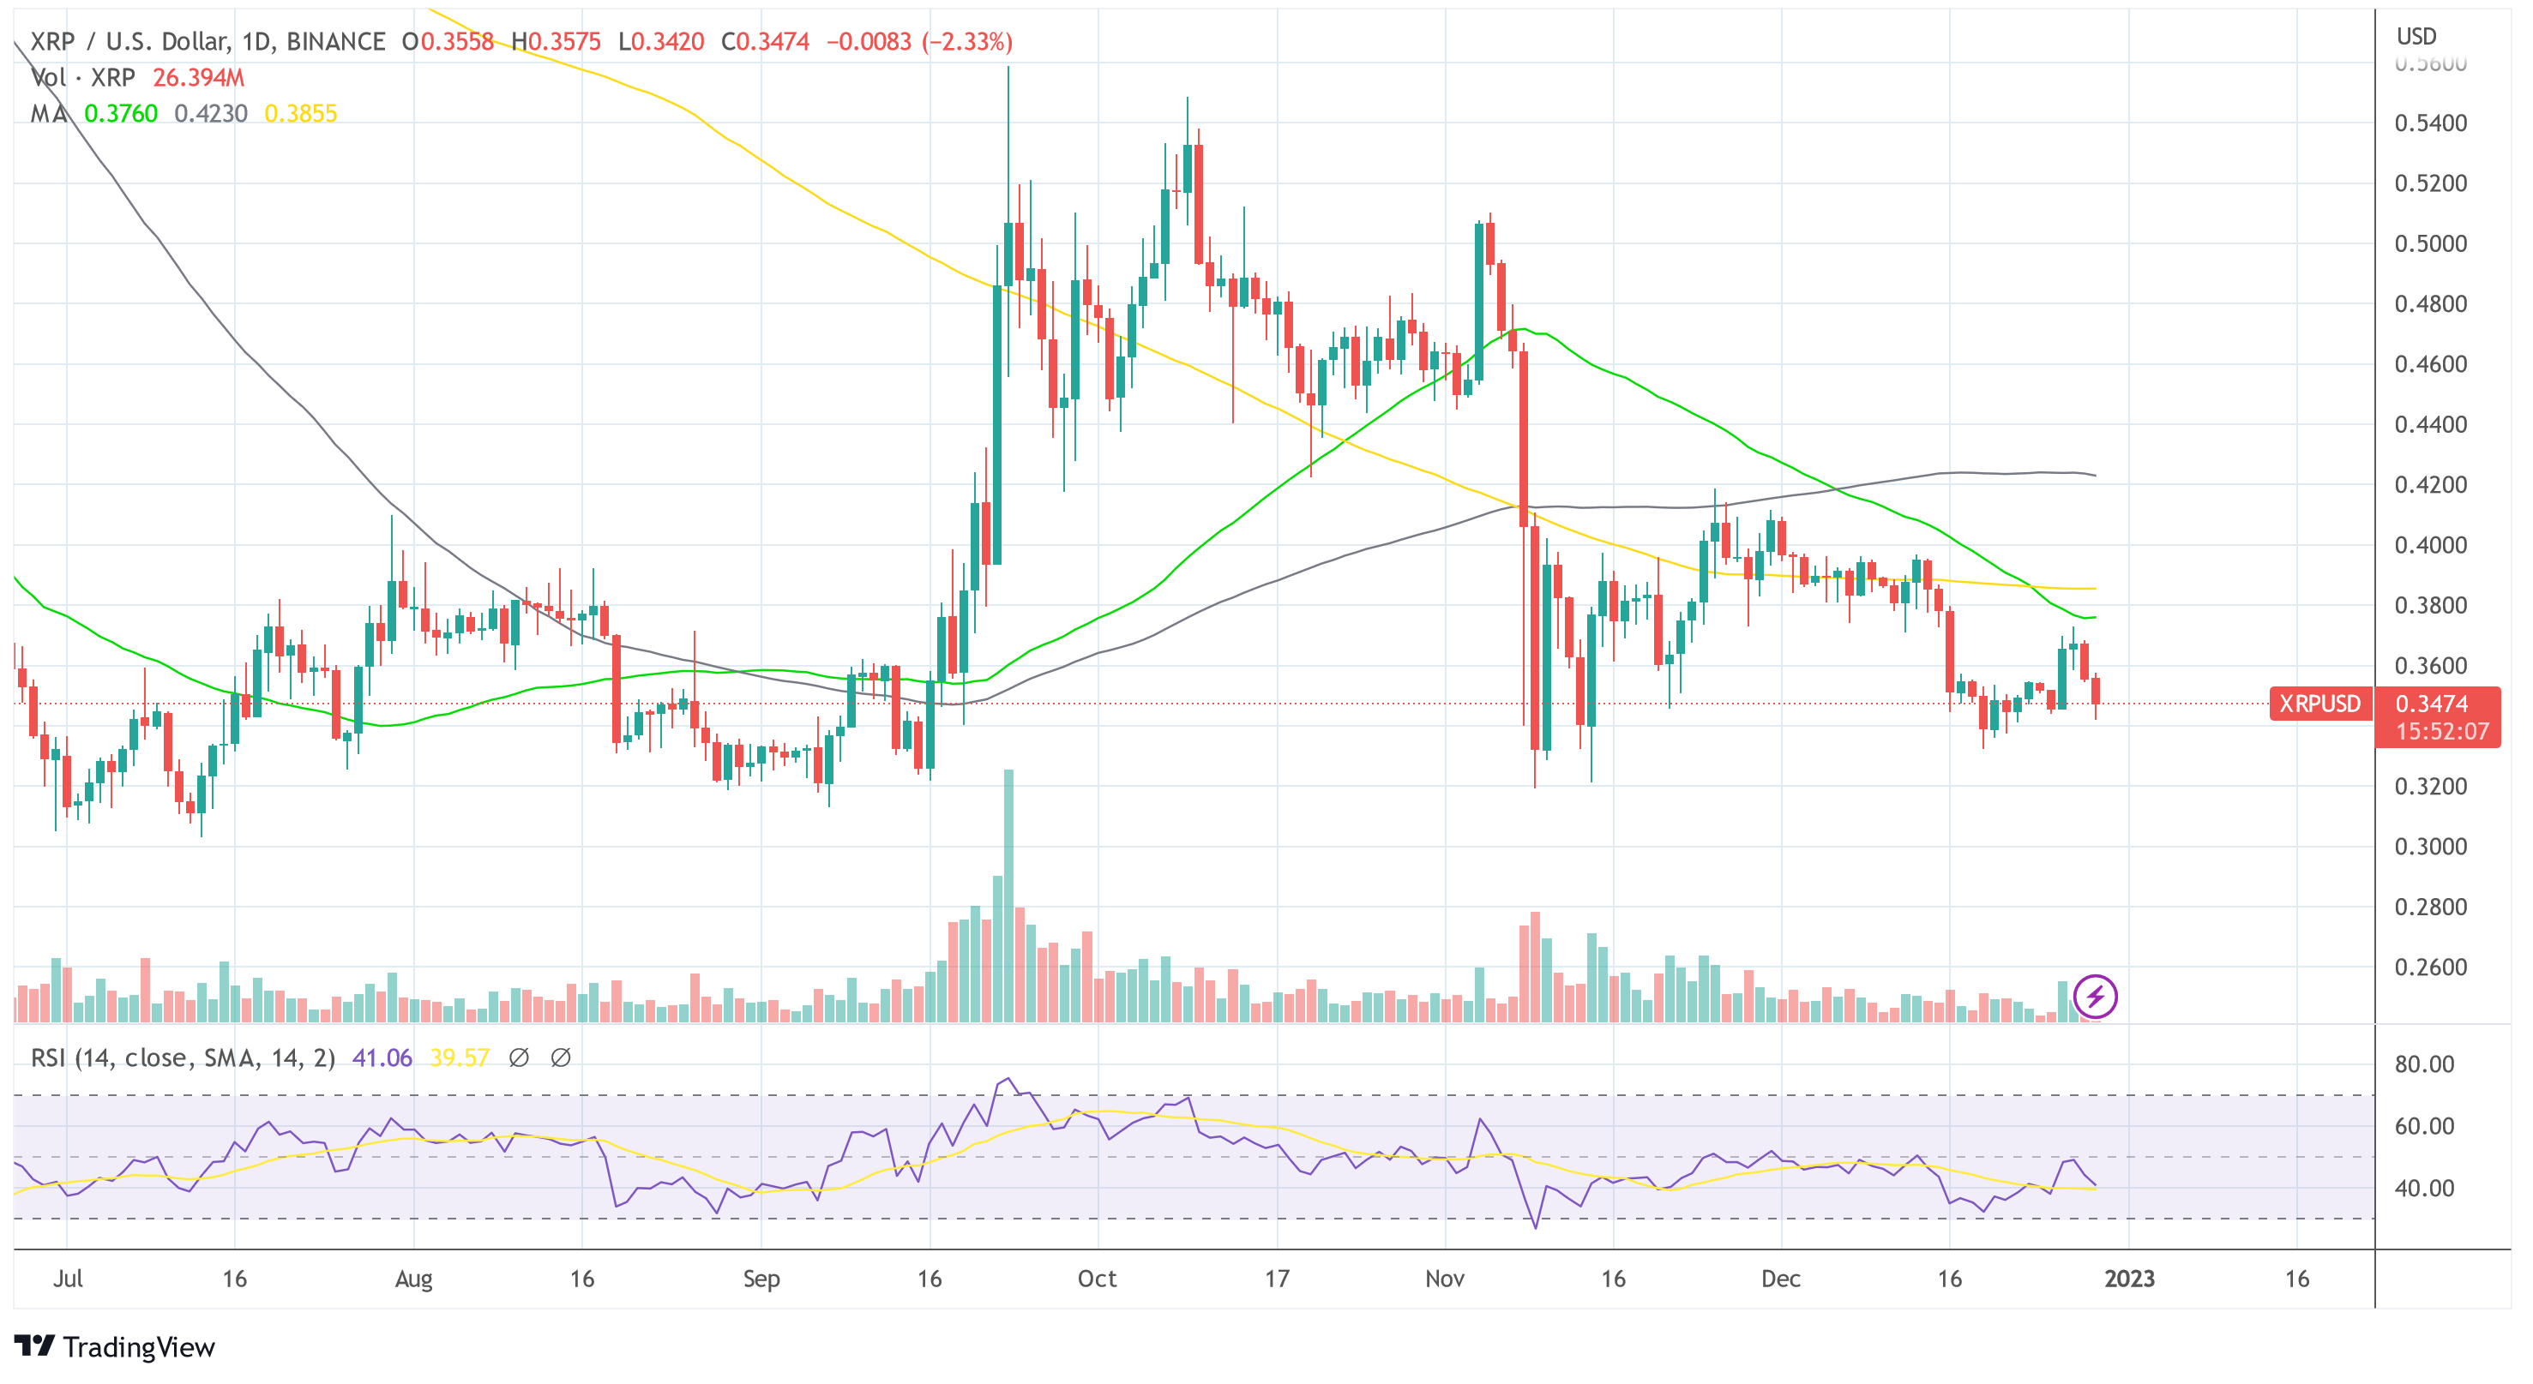The width and height of the screenshot is (2533, 1384).
Task: Click the RSI (14, close, SMA, 14, 2) label
Action: point(183,1057)
